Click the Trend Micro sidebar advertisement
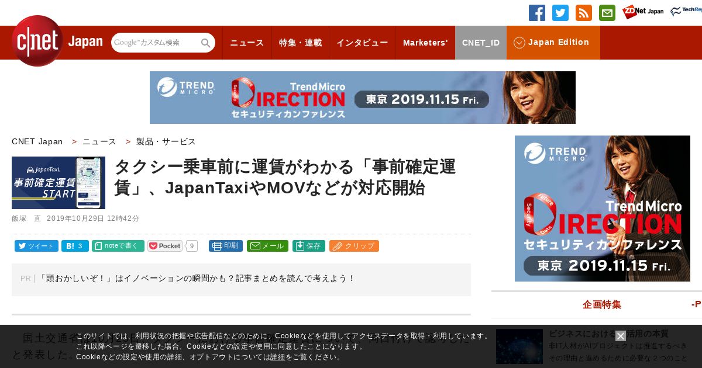702x368 pixels. pos(603,209)
